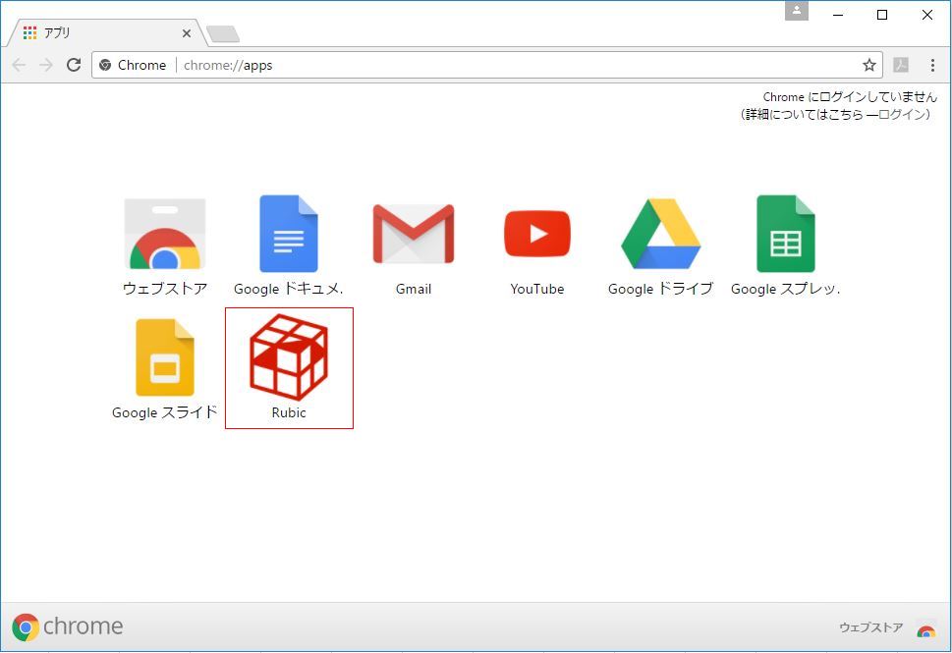Open the ウェブストア link in footer

870,627
